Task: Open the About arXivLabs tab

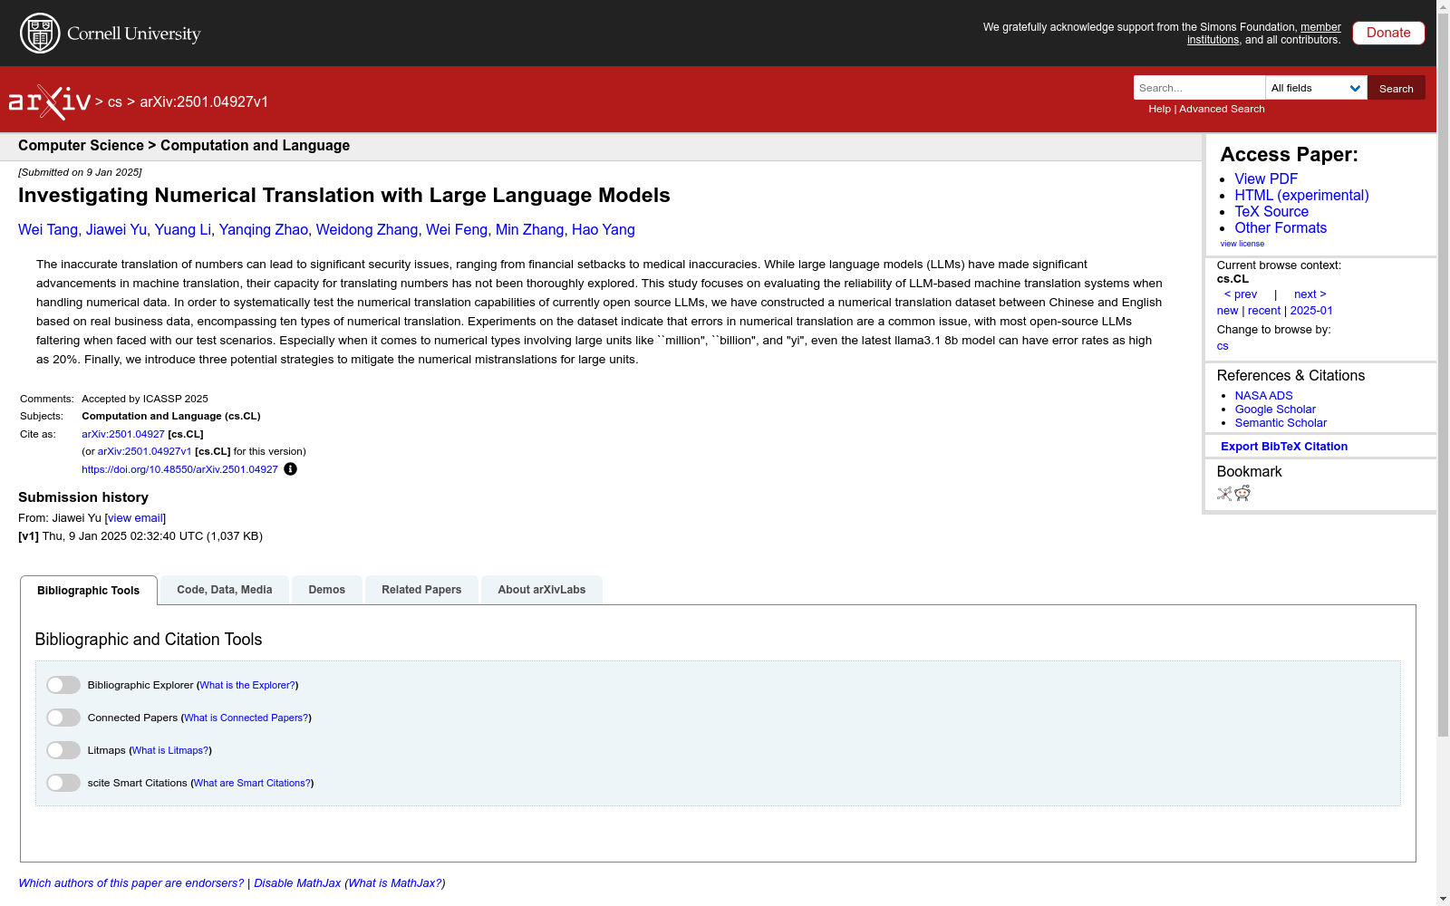Action: point(542,590)
